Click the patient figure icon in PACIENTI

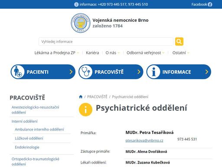(x=18, y=72)
